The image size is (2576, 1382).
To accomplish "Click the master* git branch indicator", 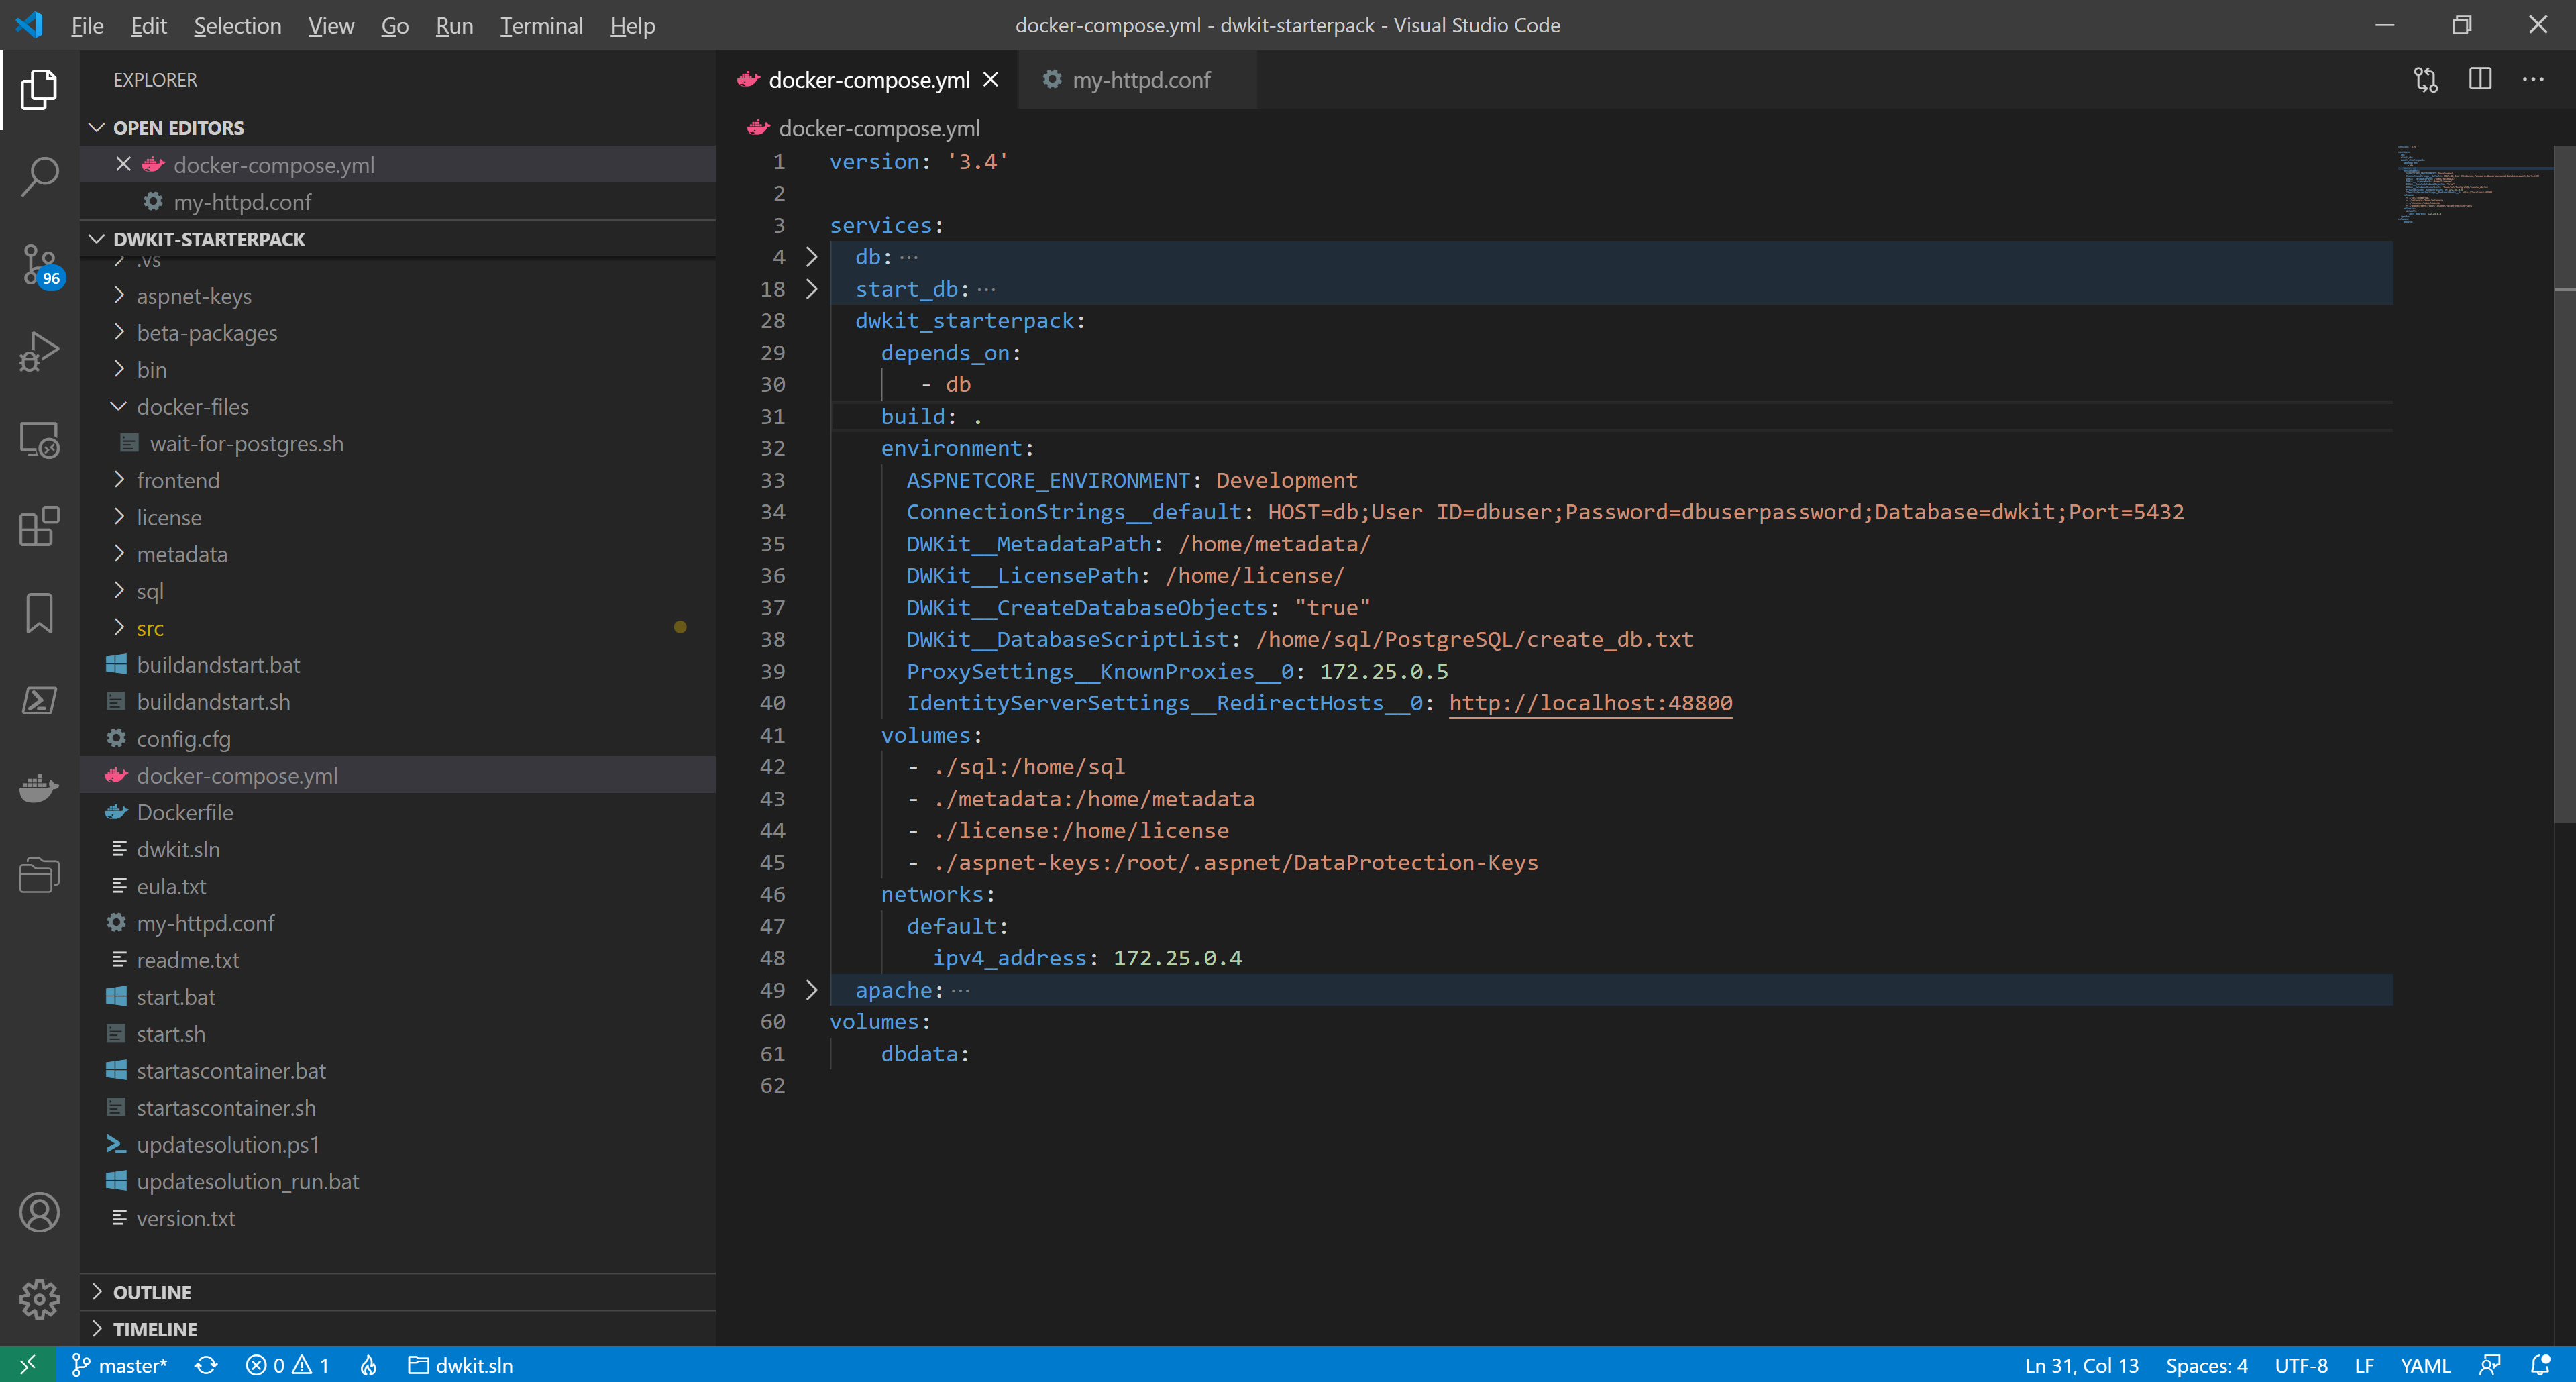I will (x=119, y=1365).
